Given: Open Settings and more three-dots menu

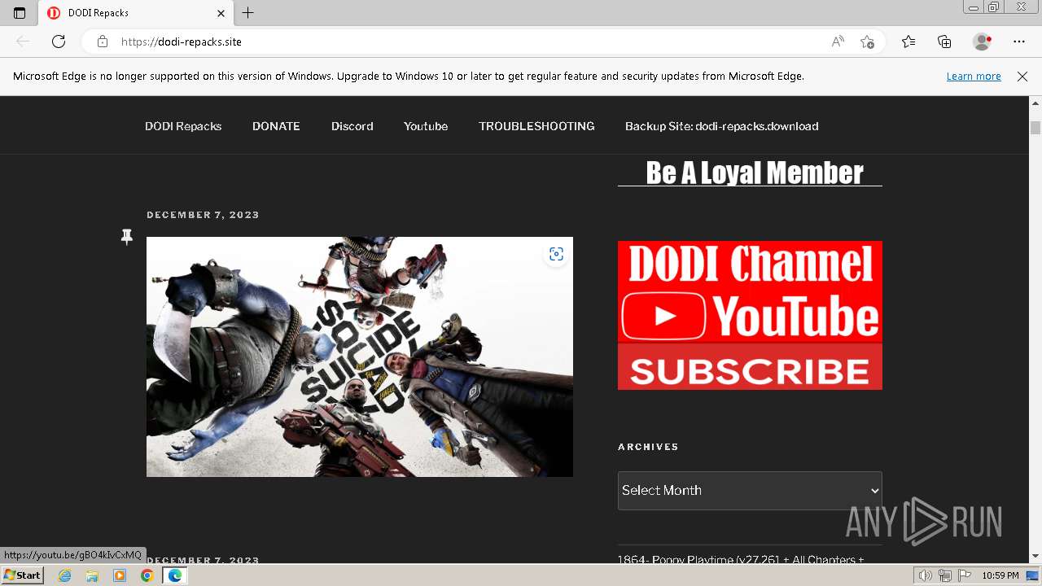Looking at the screenshot, I should [1019, 42].
